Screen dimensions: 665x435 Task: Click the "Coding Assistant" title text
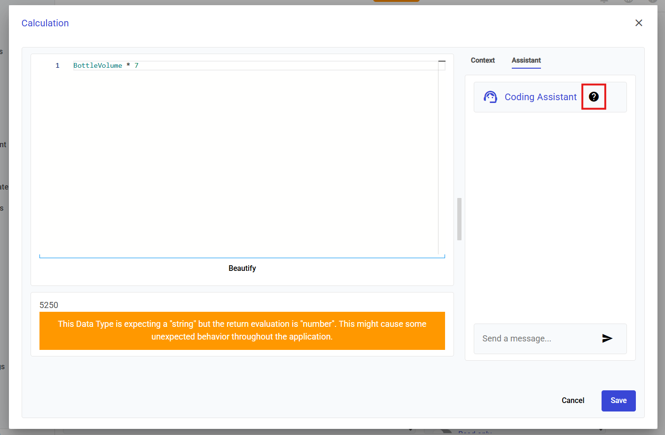tap(540, 97)
